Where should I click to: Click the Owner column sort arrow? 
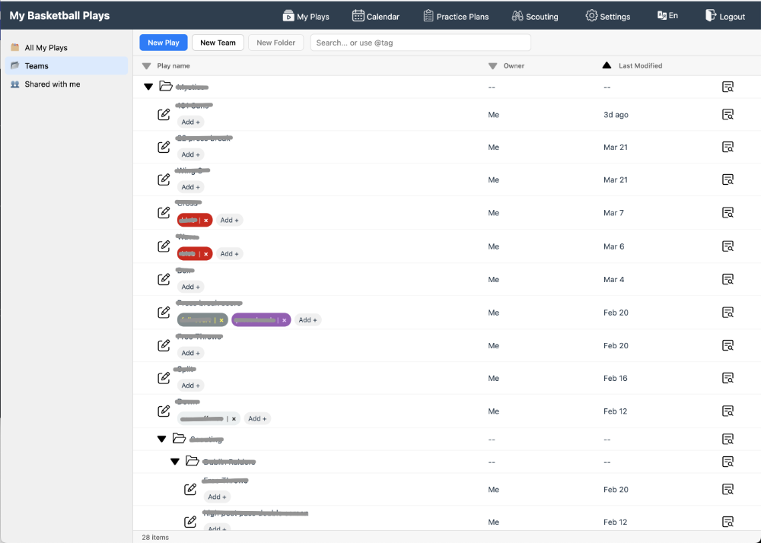(x=492, y=66)
